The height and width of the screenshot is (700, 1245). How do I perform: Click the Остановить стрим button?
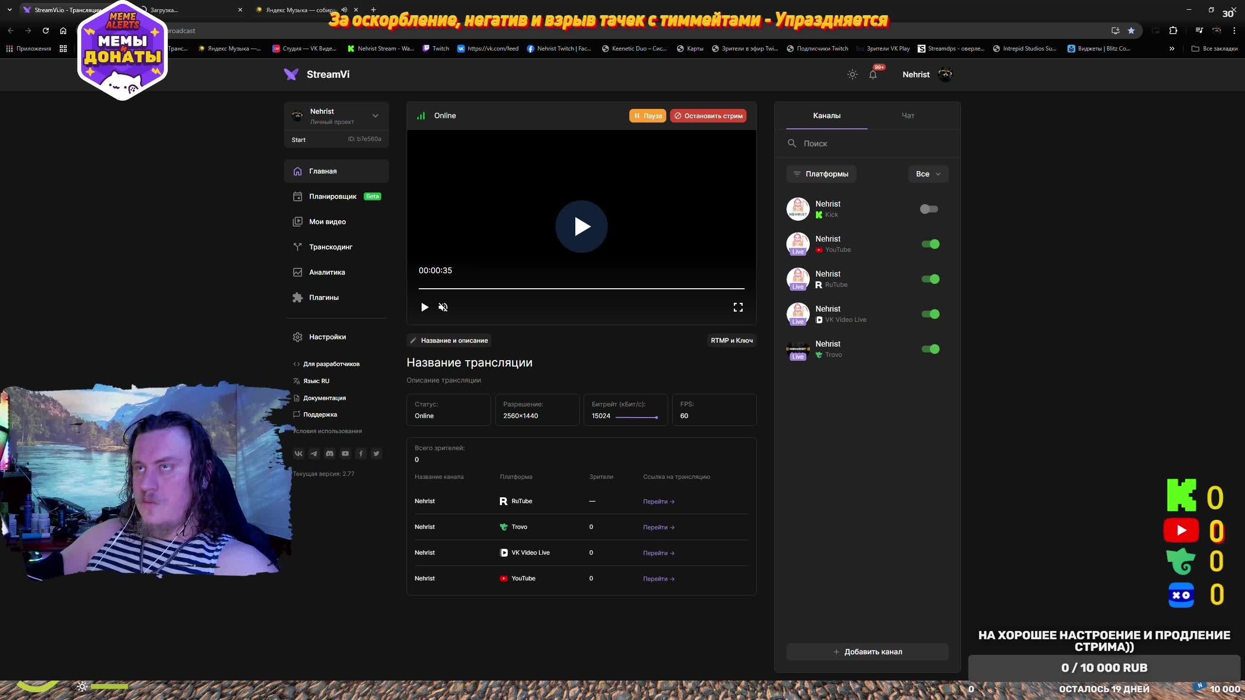tap(708, 116)
